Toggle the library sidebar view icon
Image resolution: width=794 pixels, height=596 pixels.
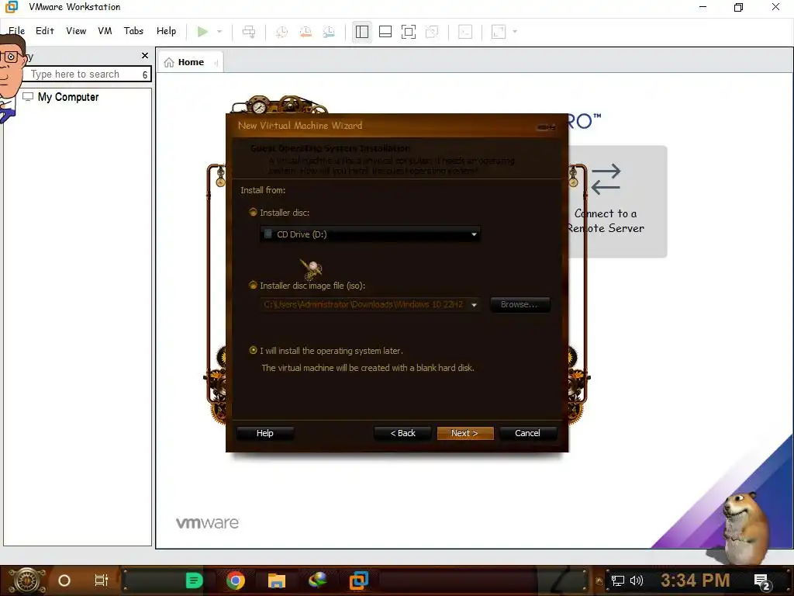362,32
